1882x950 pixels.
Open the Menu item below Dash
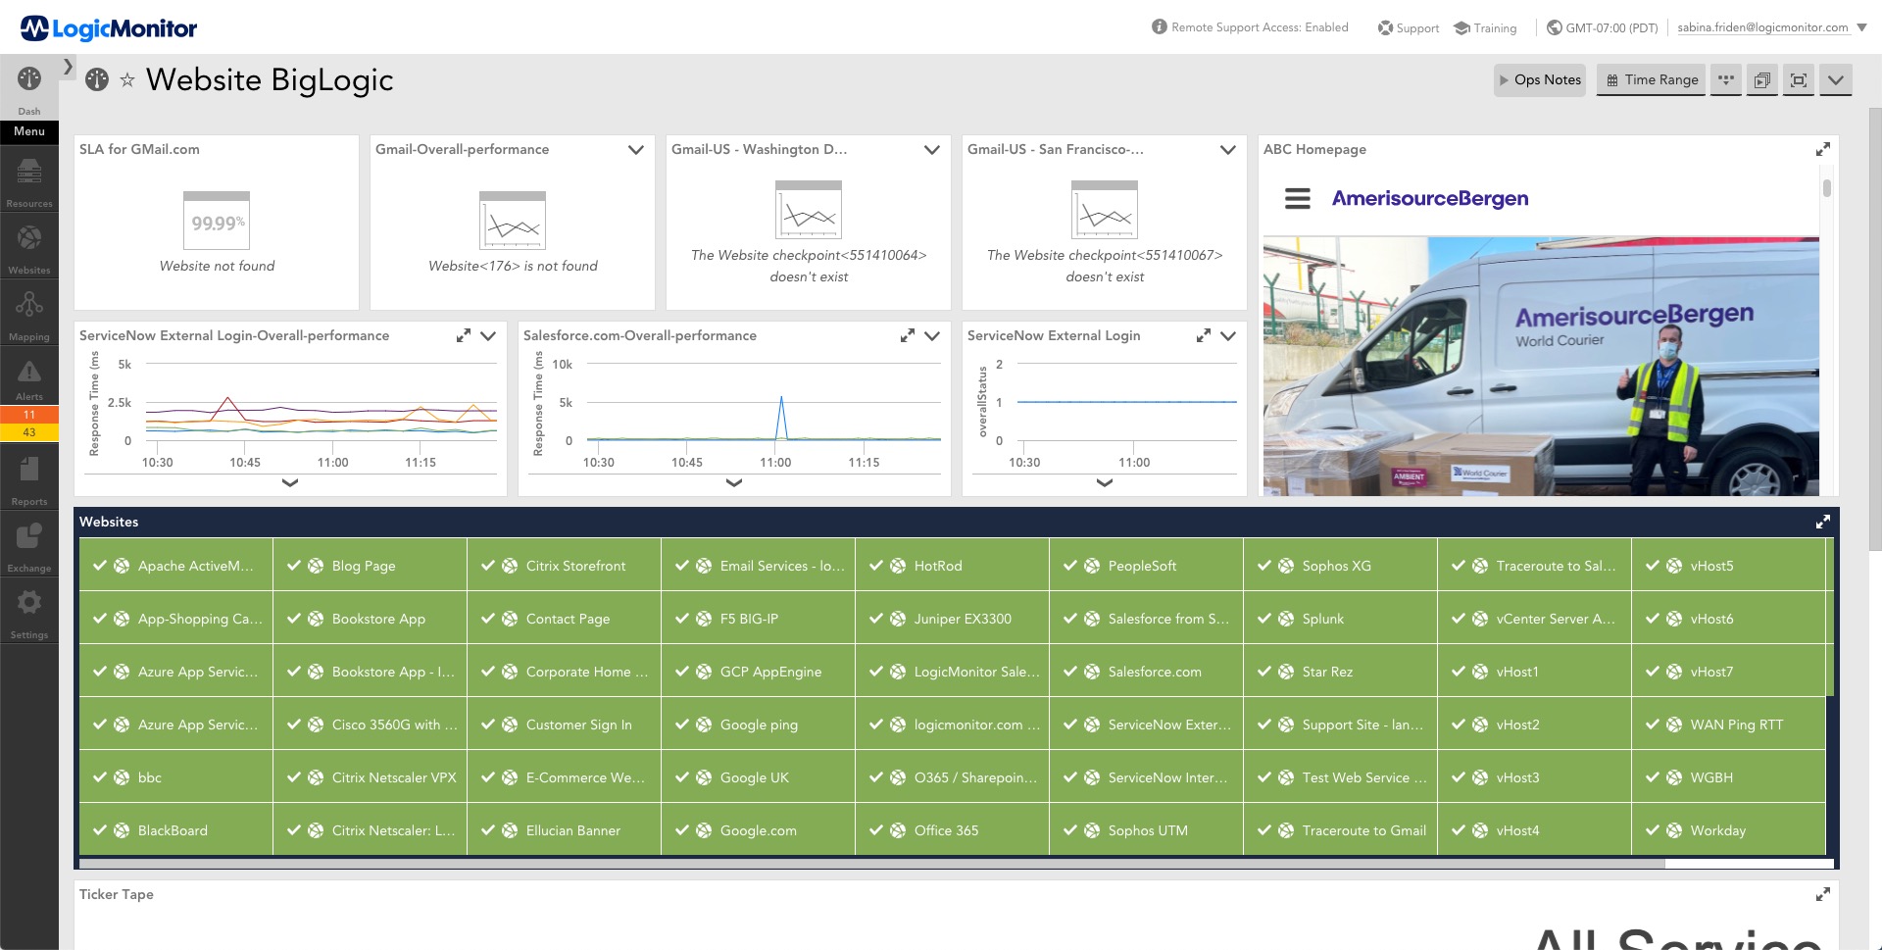[x=28, y=131]
